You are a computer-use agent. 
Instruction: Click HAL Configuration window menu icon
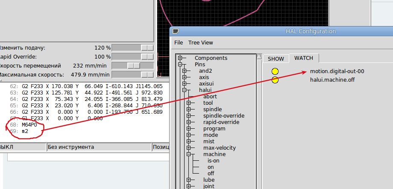point(176,32)
